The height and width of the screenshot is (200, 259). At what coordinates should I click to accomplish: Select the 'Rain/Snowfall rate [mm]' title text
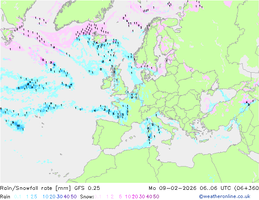pos(36,188)
